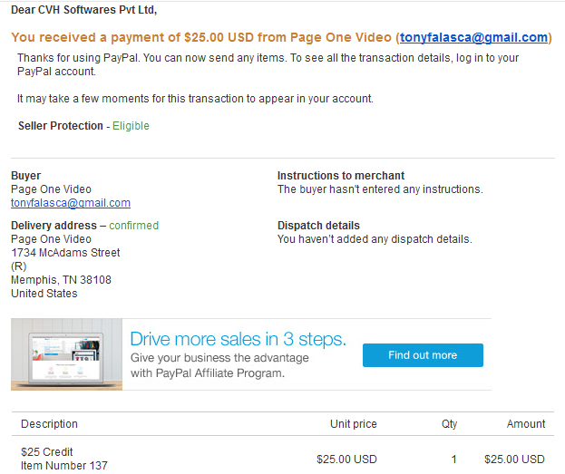The height and width of the screenshot is (474, 565).
Task: Click the Qty column header
Action: (449, 424)
